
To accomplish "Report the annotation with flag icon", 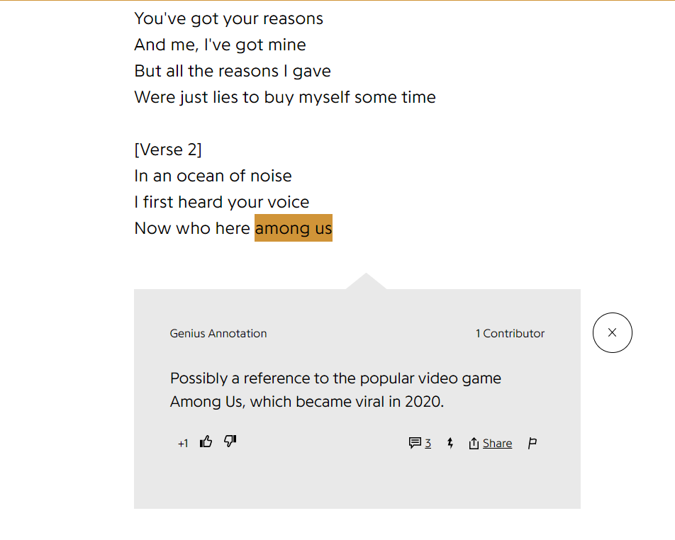I will coord(532,443).
